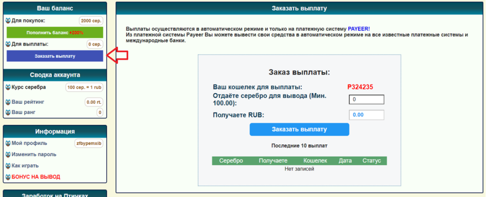Click the Курс серебра label
The image size is (486, 197).
[29, 87]
